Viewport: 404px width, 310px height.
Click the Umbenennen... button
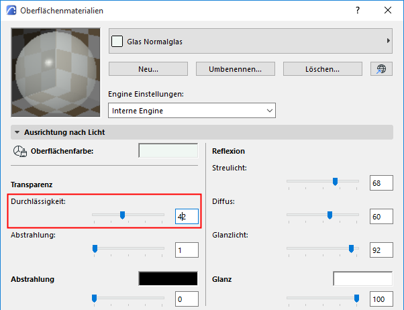click(x=236, y=69)
